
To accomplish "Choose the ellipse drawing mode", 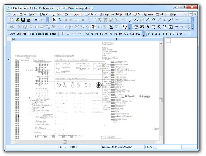I will pyautogui.click(x=136, y=20).
